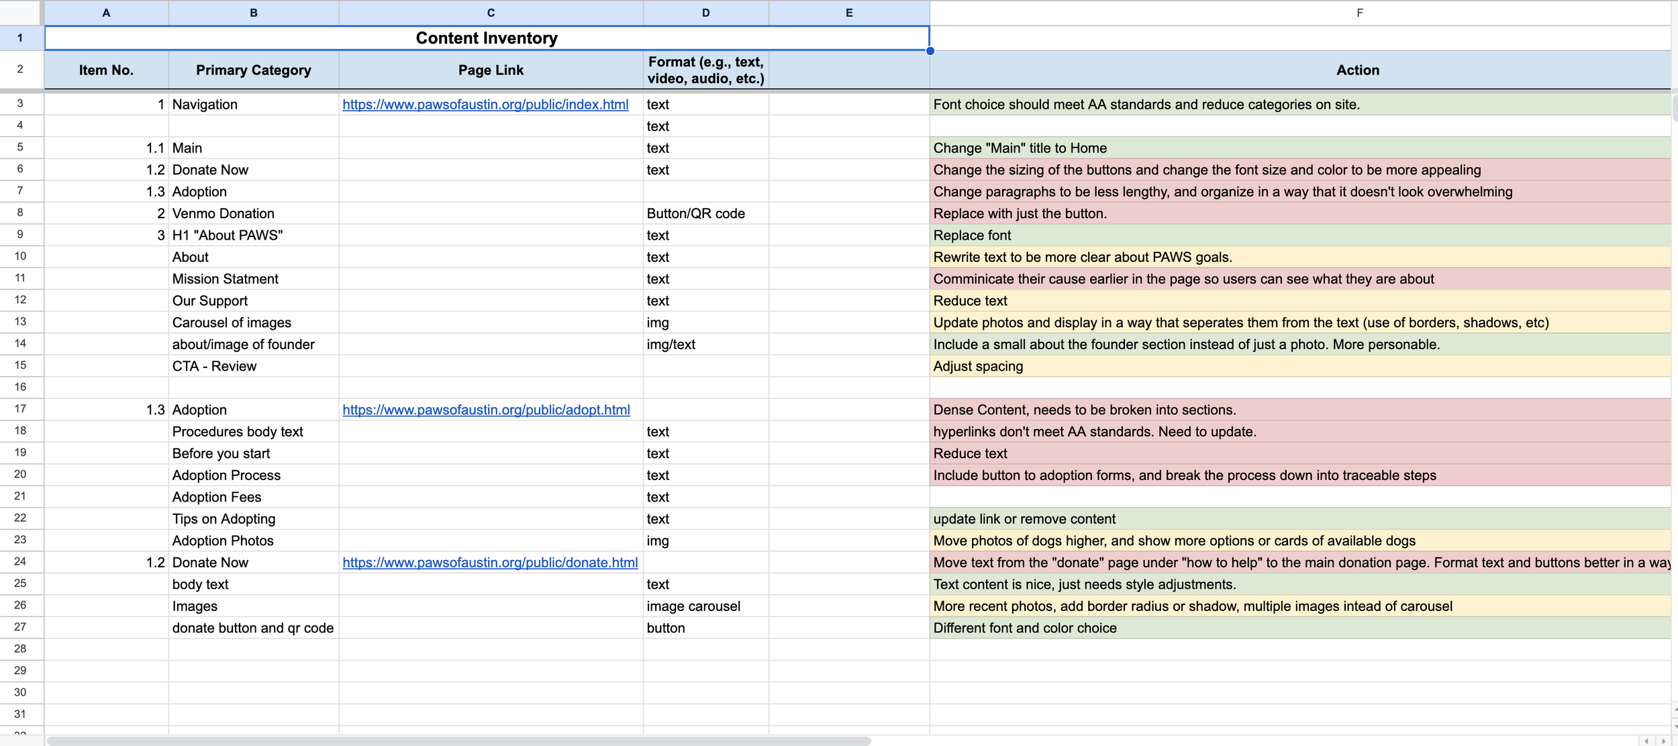Open the pawsofaustin adopt.html link
Image resolution: width=1678 pixels, height=746 pixels.
pyautogui.click(x=486, y=410)
